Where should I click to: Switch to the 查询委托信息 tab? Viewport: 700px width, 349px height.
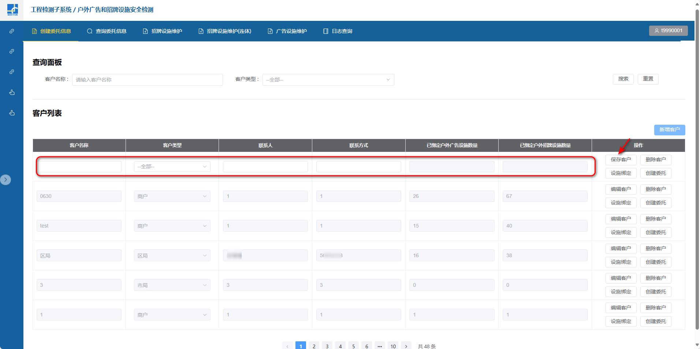[x=107, y=31]
